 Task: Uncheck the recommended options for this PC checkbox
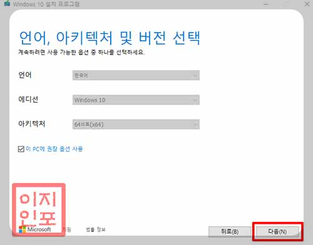(x=21, y=149)
